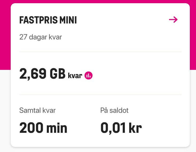
Task: Open Fastpris Mini details via arrow icon
Action: [x=173, y=20]
